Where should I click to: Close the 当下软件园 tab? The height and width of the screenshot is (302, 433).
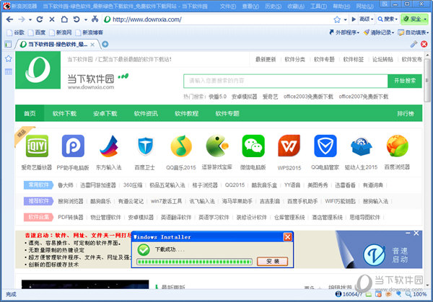pyautogui.click(x=92, y=45)
